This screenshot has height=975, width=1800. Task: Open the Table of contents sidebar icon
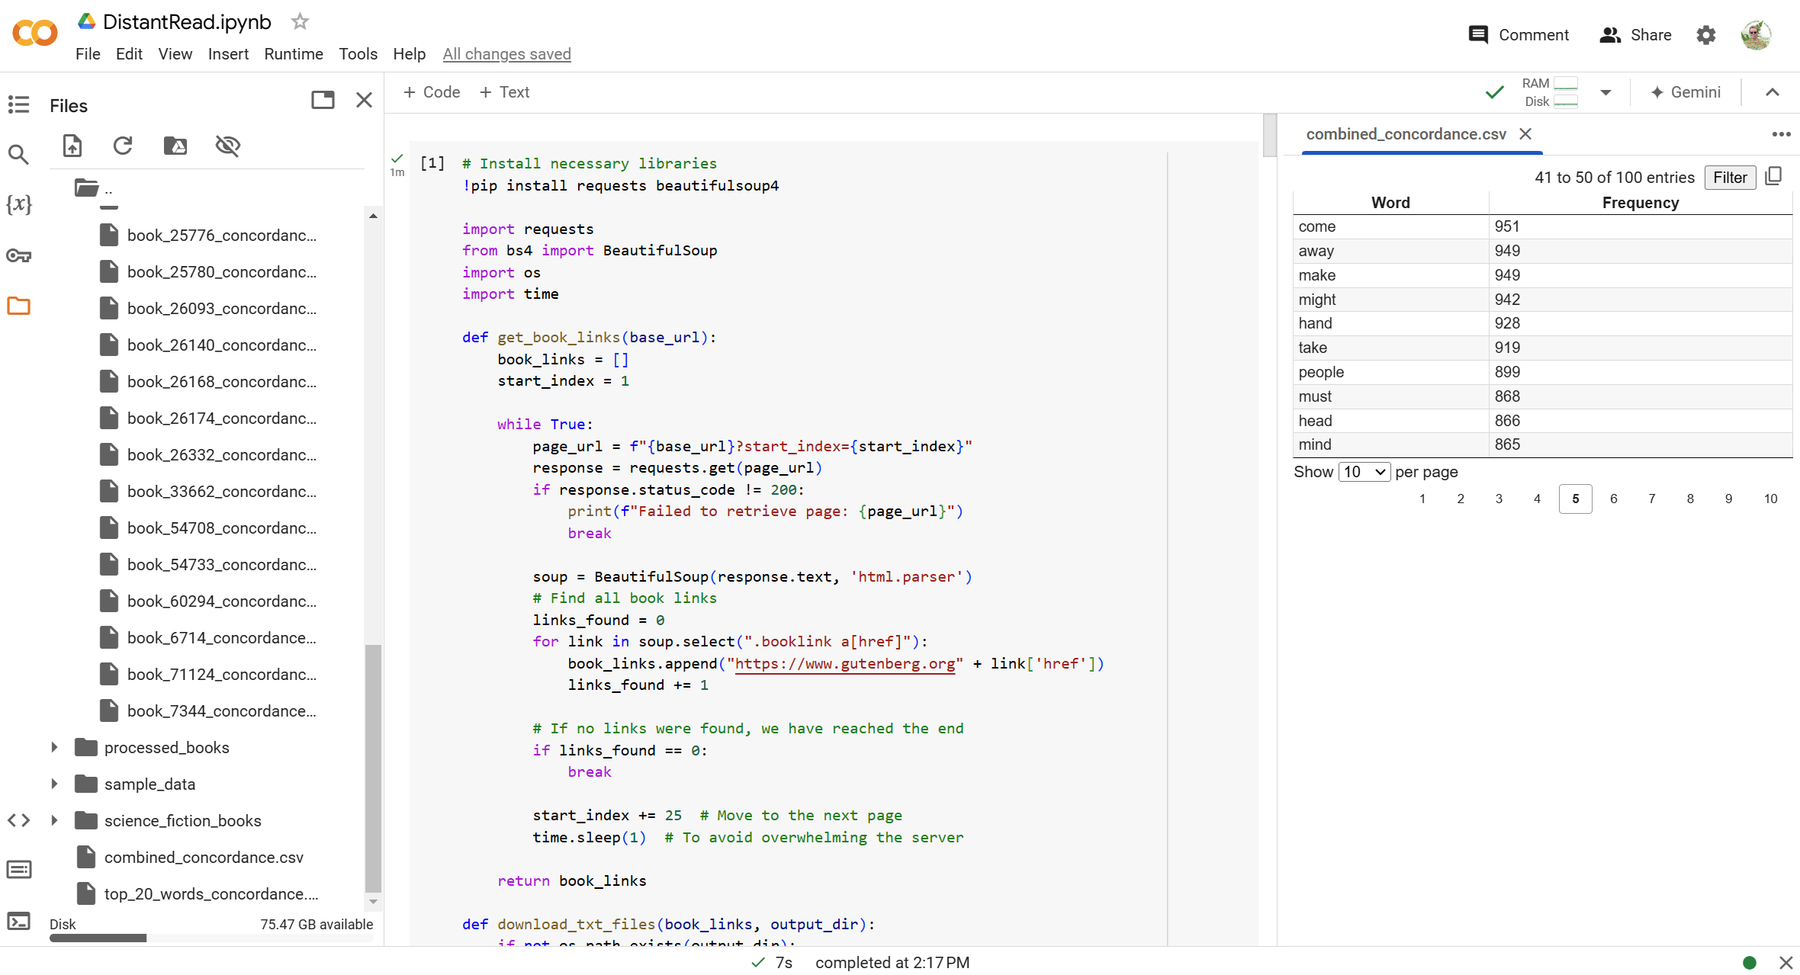18,104
